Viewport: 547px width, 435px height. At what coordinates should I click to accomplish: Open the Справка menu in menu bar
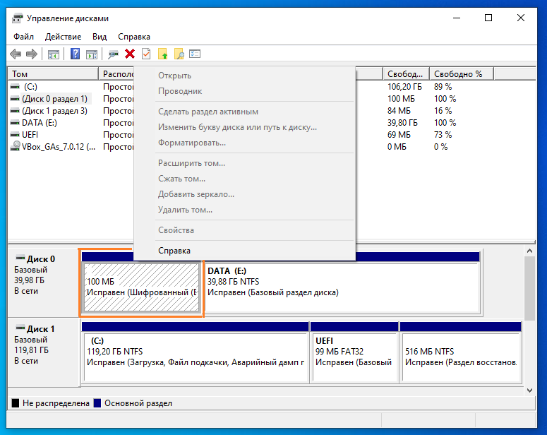[x=134, y=37]
